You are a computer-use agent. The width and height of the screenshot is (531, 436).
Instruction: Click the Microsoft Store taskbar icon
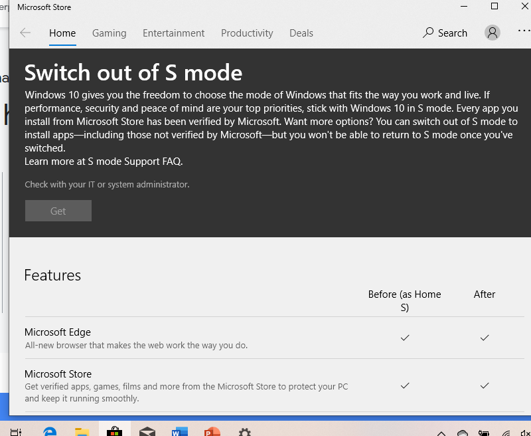point(115,431)
